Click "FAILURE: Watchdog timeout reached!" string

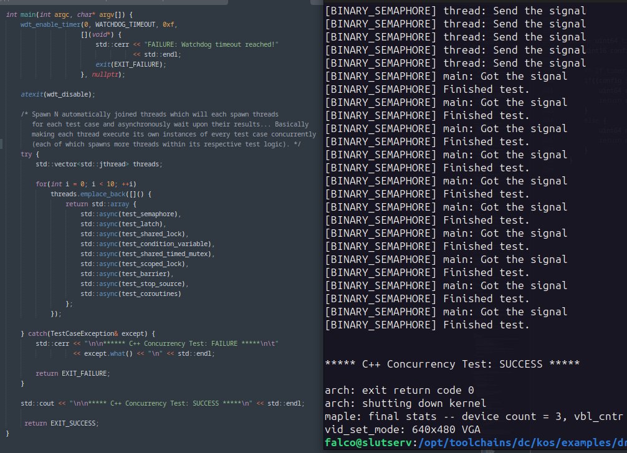pos(211,44)
